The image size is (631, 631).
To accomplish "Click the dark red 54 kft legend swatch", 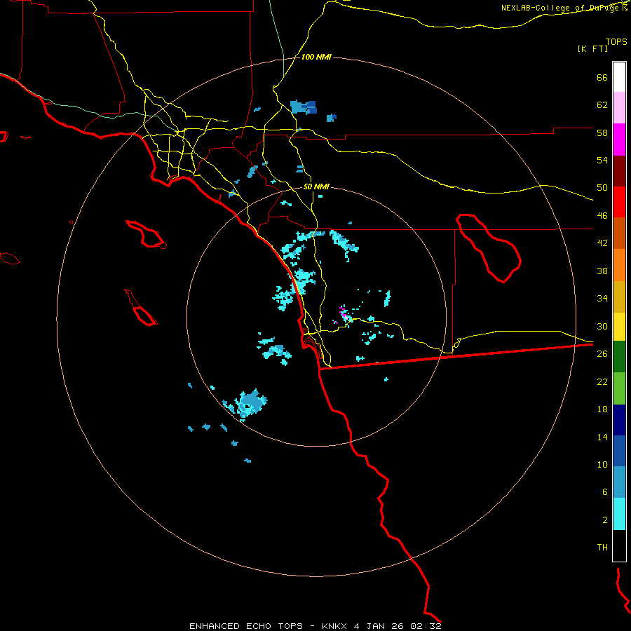I will click(x=619, y=171).
